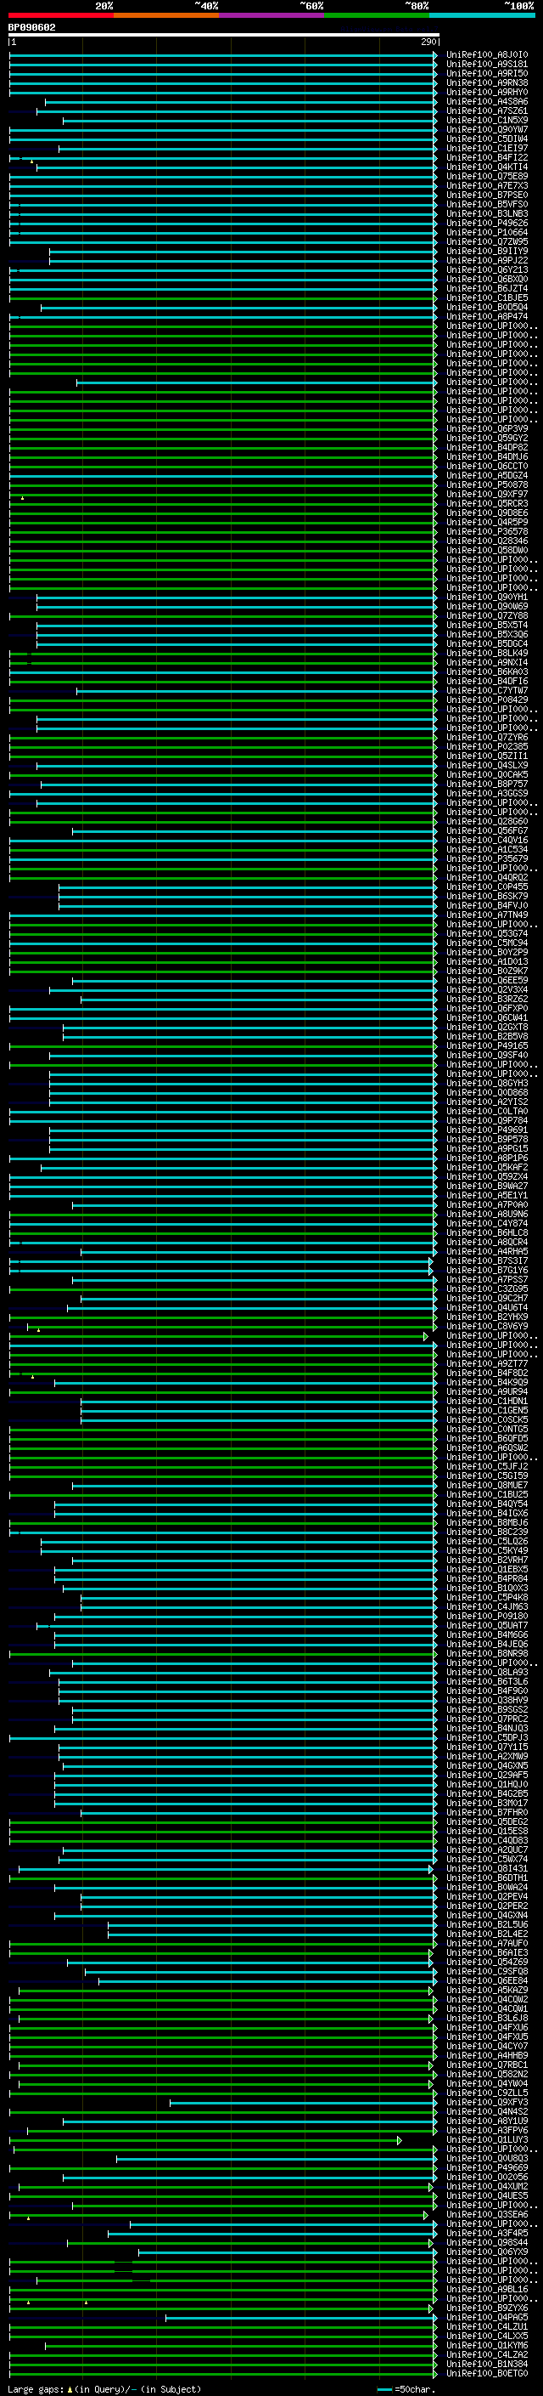
Task: Click the purple ~60% identity legend bar
Action: [272, 15]
